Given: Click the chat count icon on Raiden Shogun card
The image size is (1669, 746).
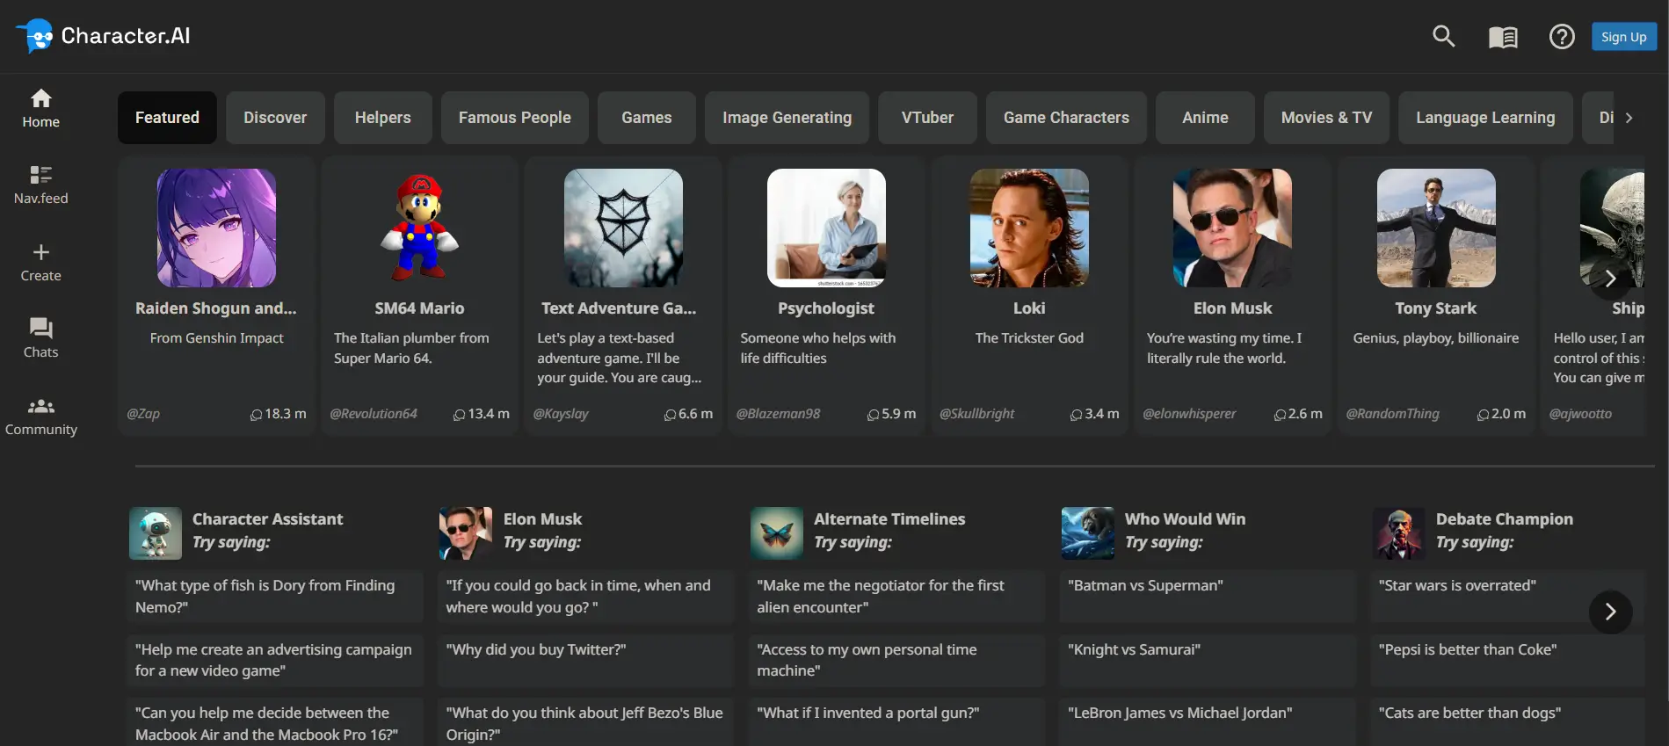Looking at the screenshot, I should pyautogui.click(x=256, y=415).
